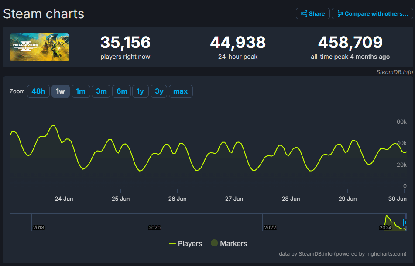Zoom the chart to 3y
This screenshot has height=266, width=415.
coord(159,91)
